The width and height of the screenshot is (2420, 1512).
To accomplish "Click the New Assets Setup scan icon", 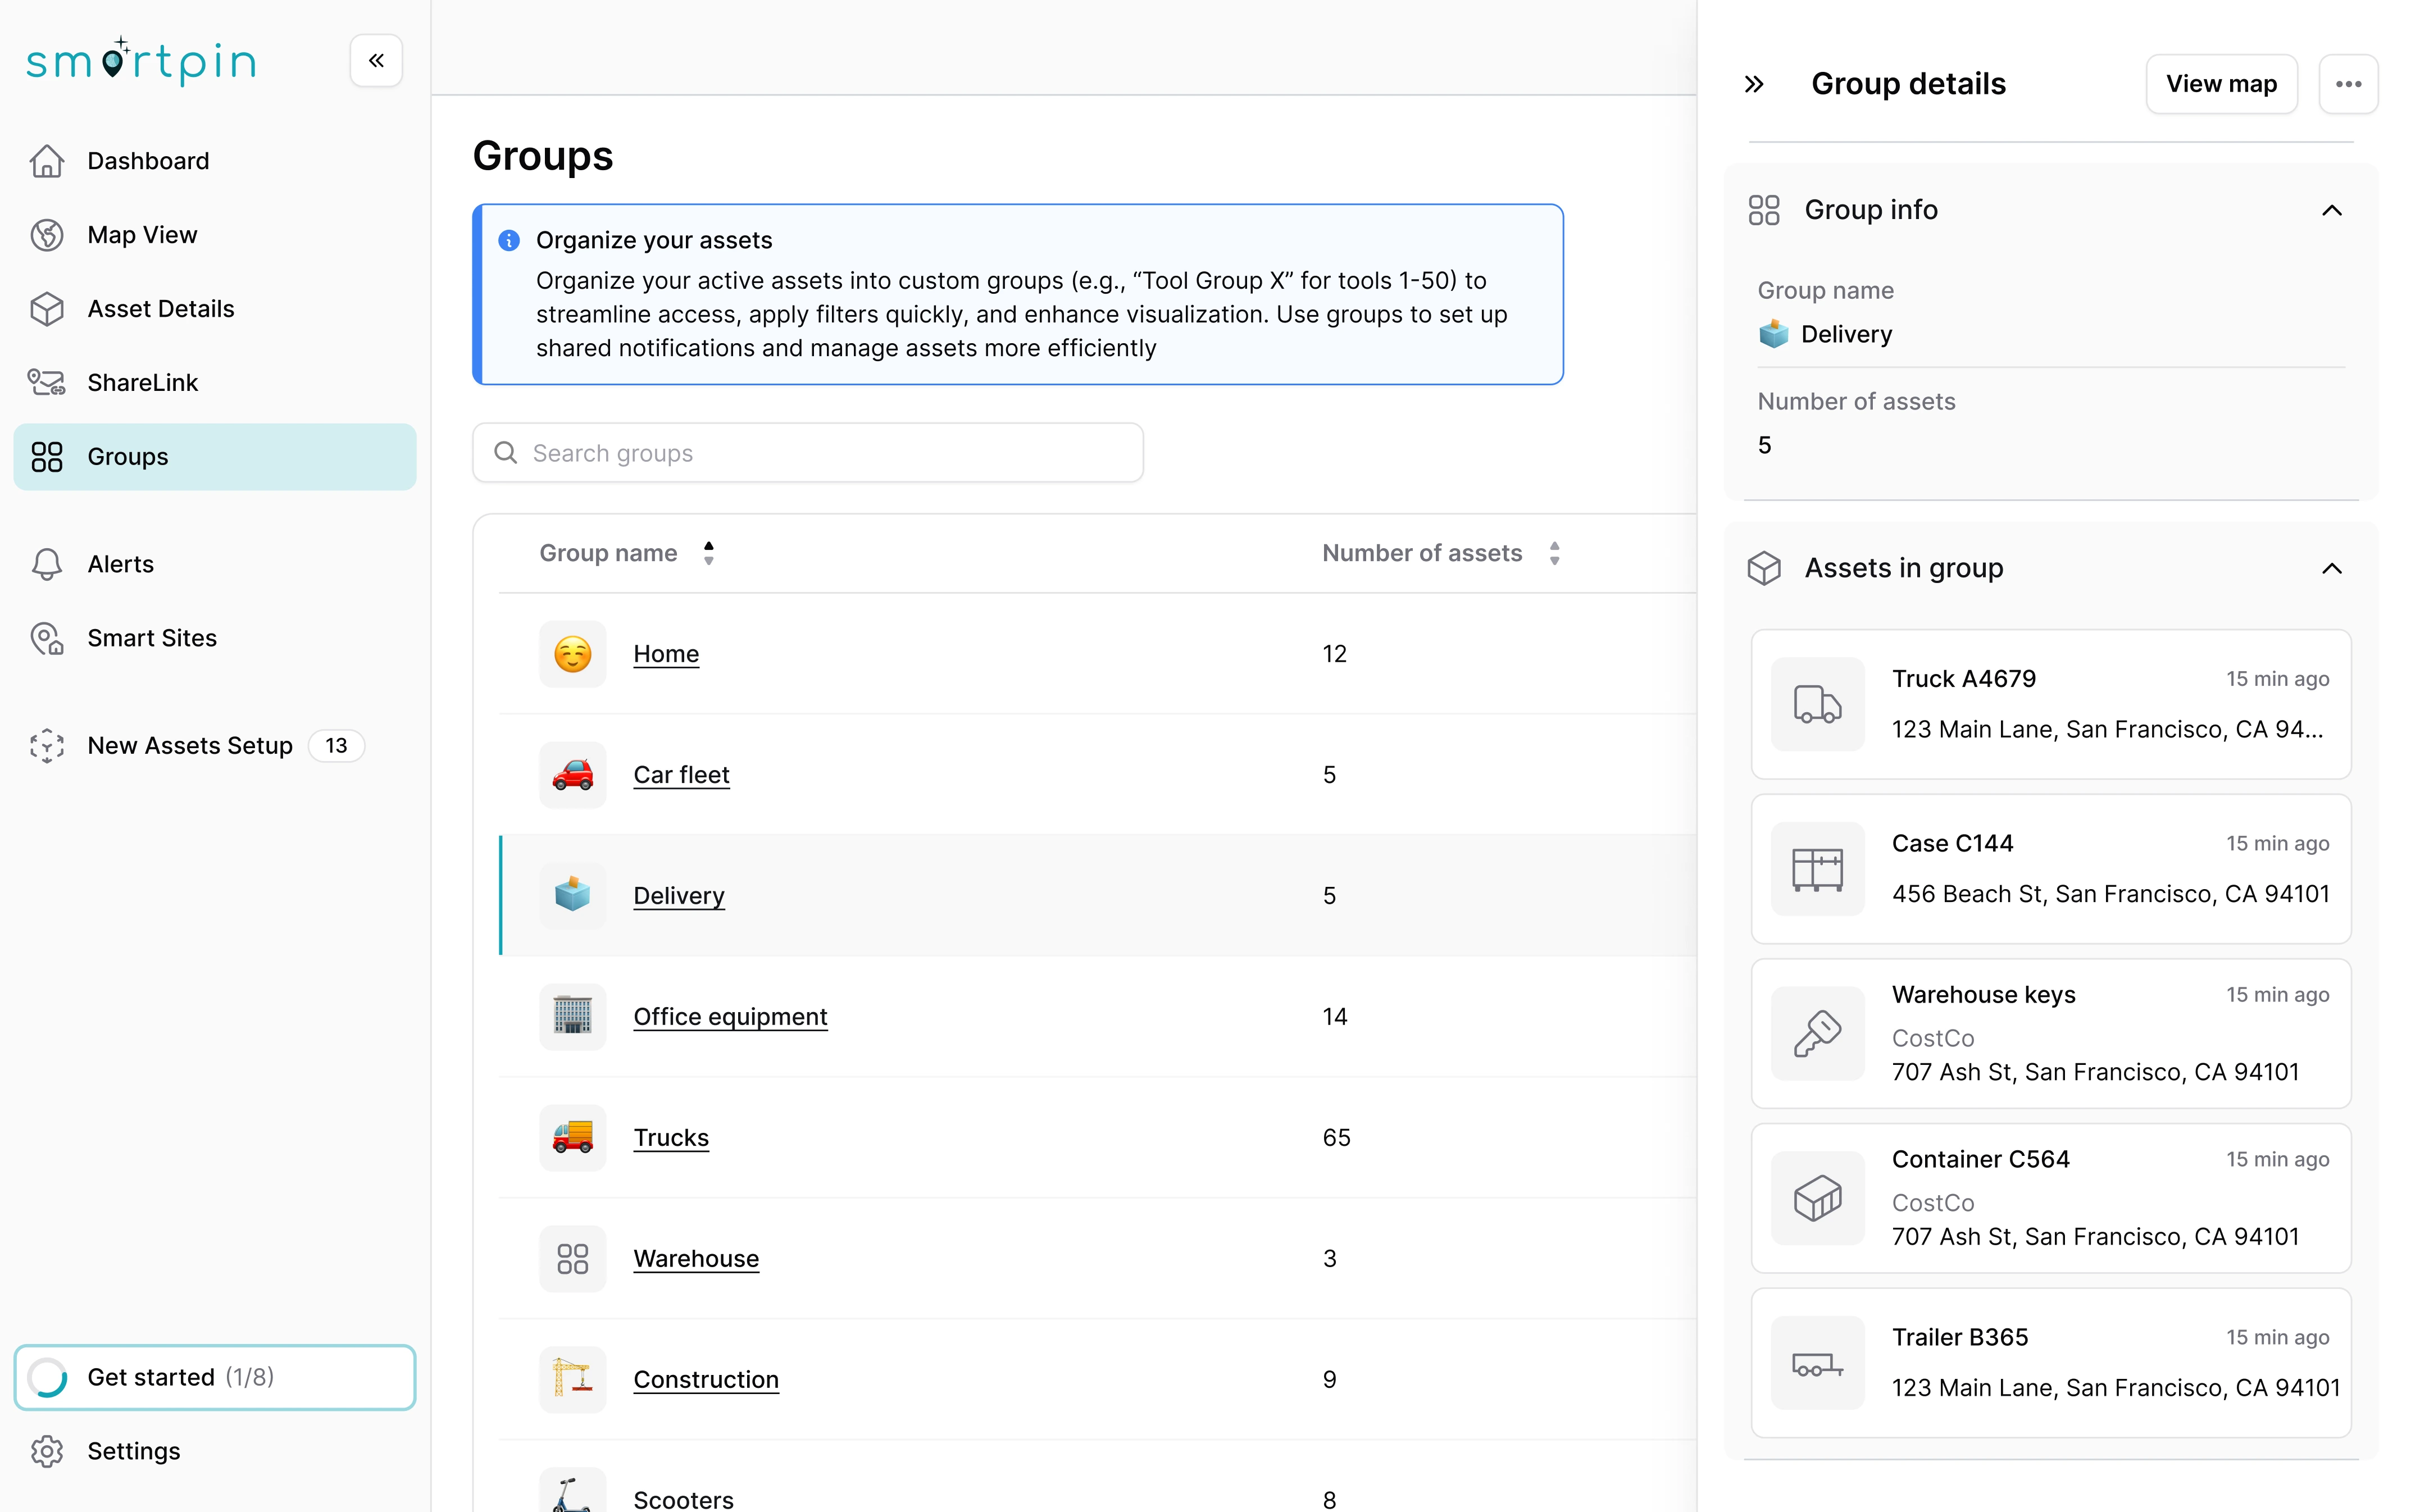I will pos(47,745).
